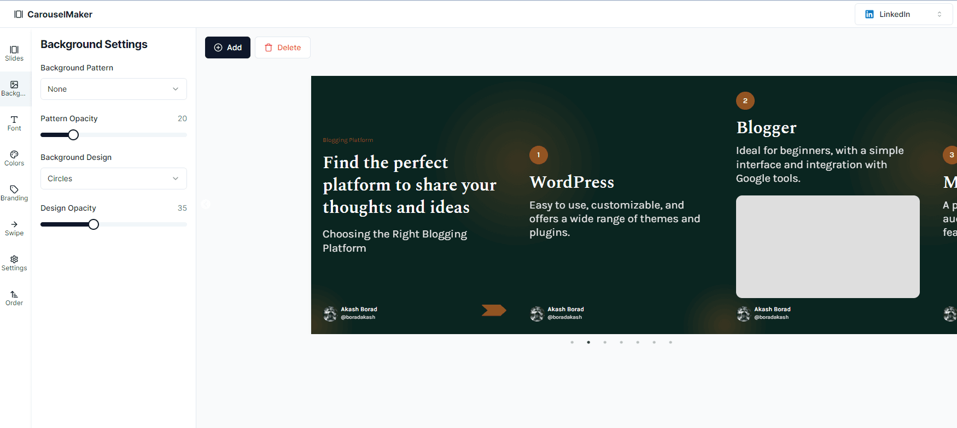
Task: Click the number 2 badge on Blogger slide
Action: pyautogui.click(x=745, y=101)
